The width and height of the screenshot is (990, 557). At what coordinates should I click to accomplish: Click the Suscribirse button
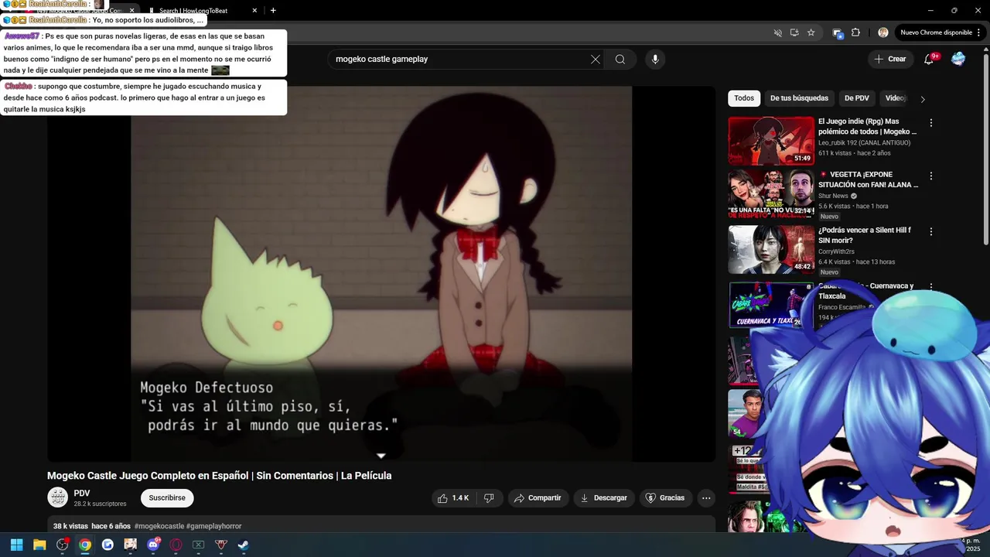tap(167, 498)
